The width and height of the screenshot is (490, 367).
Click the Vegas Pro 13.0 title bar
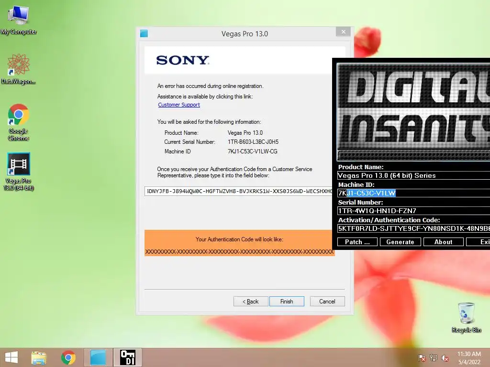point(245,34)
